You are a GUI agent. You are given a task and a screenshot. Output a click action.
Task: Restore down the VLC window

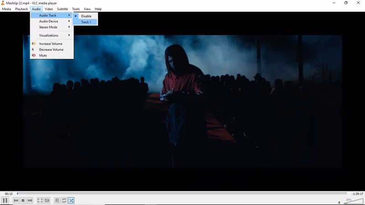tap(346, 3)
